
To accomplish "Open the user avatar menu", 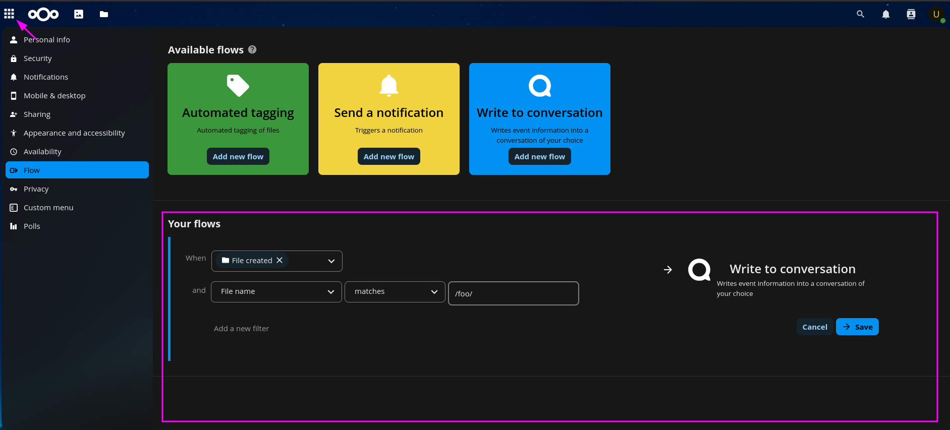I will (936, 14).
